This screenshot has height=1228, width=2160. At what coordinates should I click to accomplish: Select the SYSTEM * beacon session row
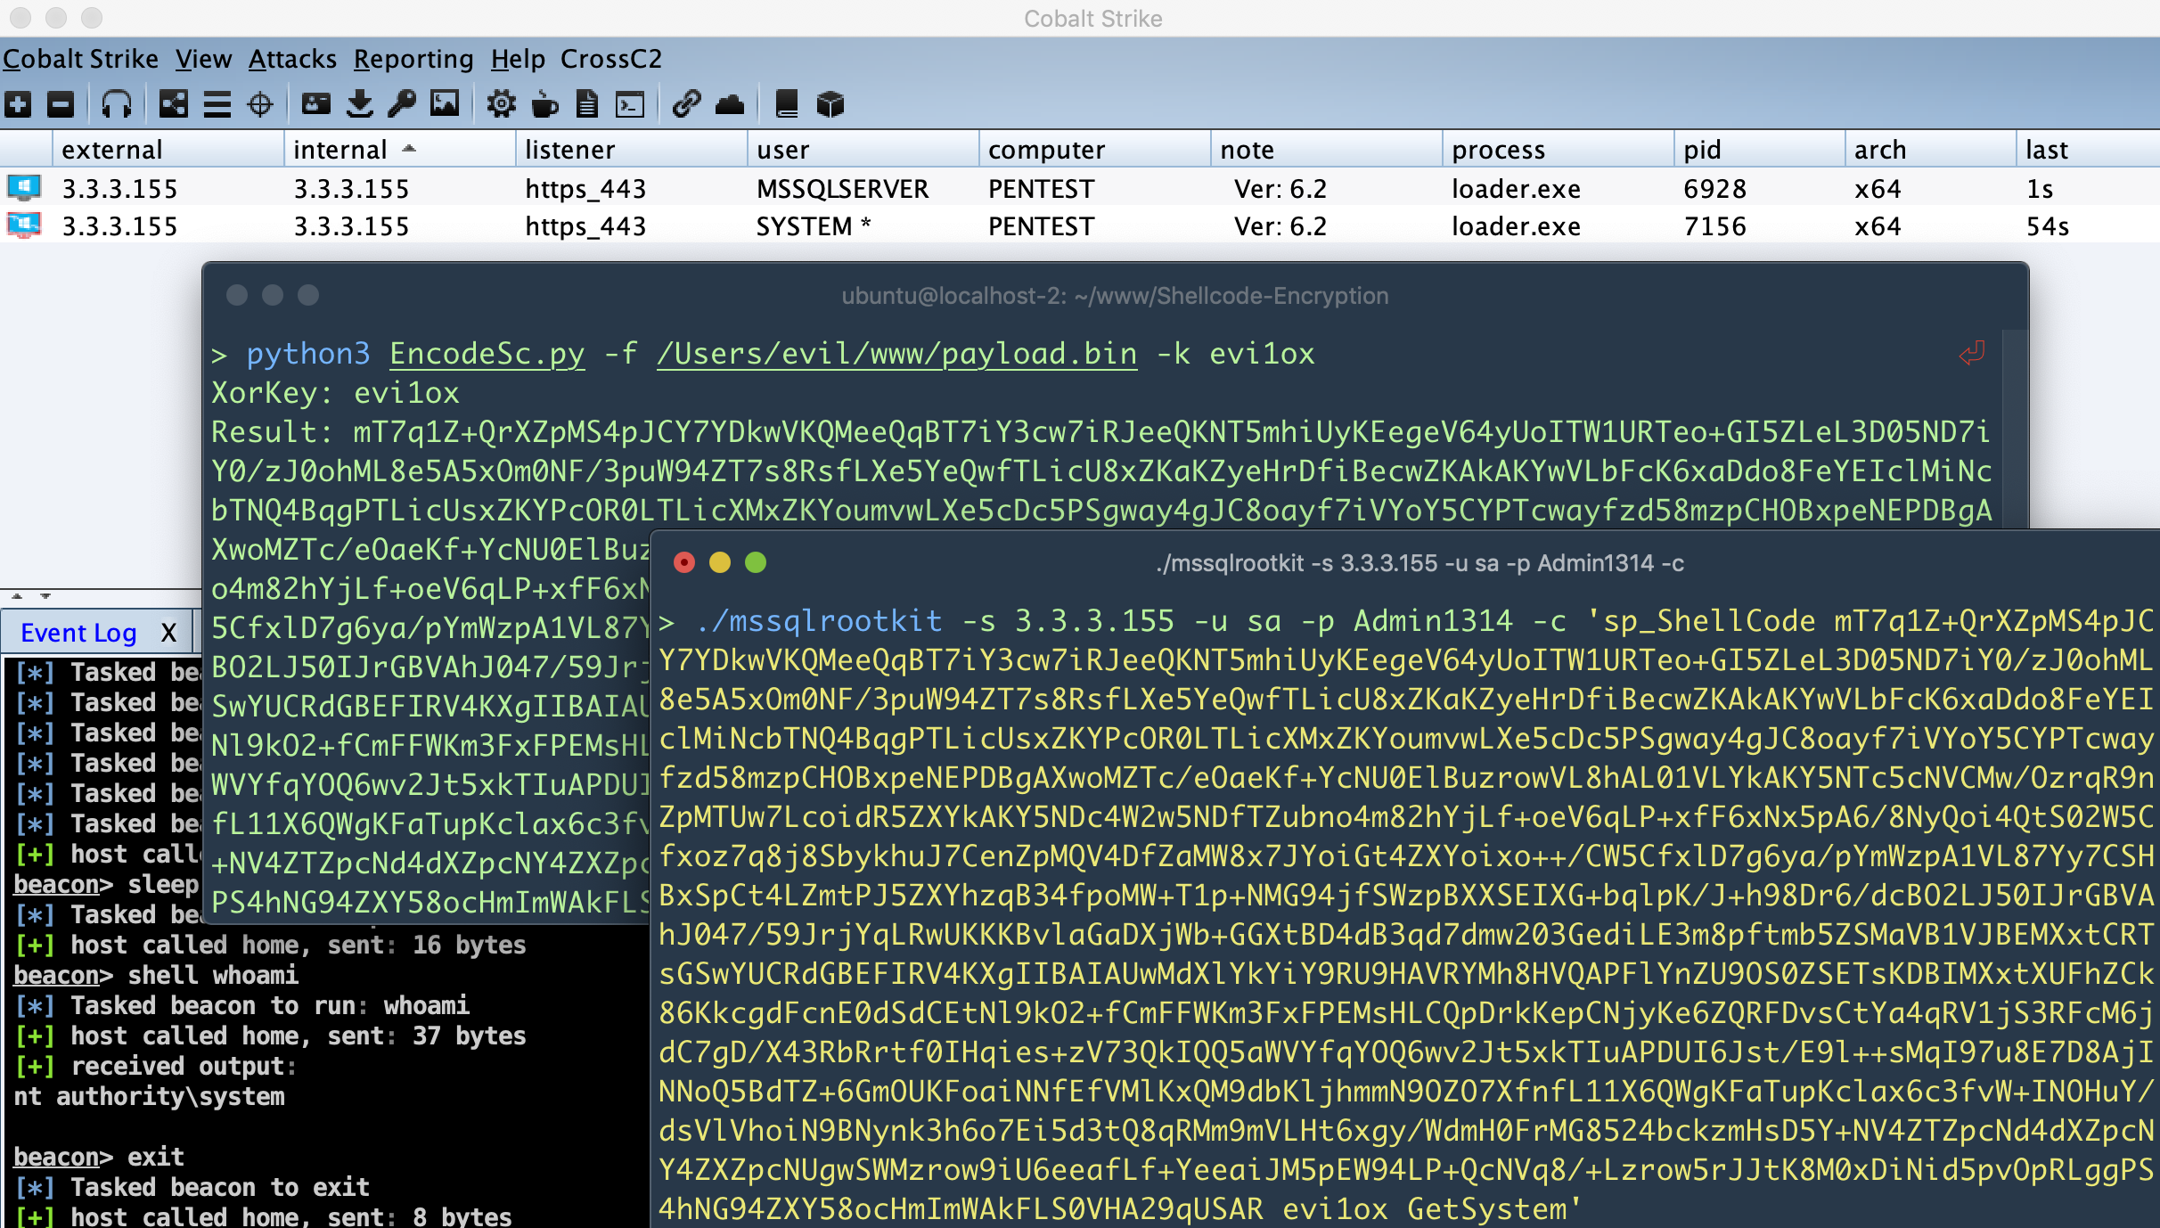point(813,226)
